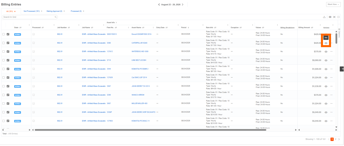This screenshot has width=344, height=146.
Task: Open the column chooser icon in grid toolbar
Action: coord(330,17)
